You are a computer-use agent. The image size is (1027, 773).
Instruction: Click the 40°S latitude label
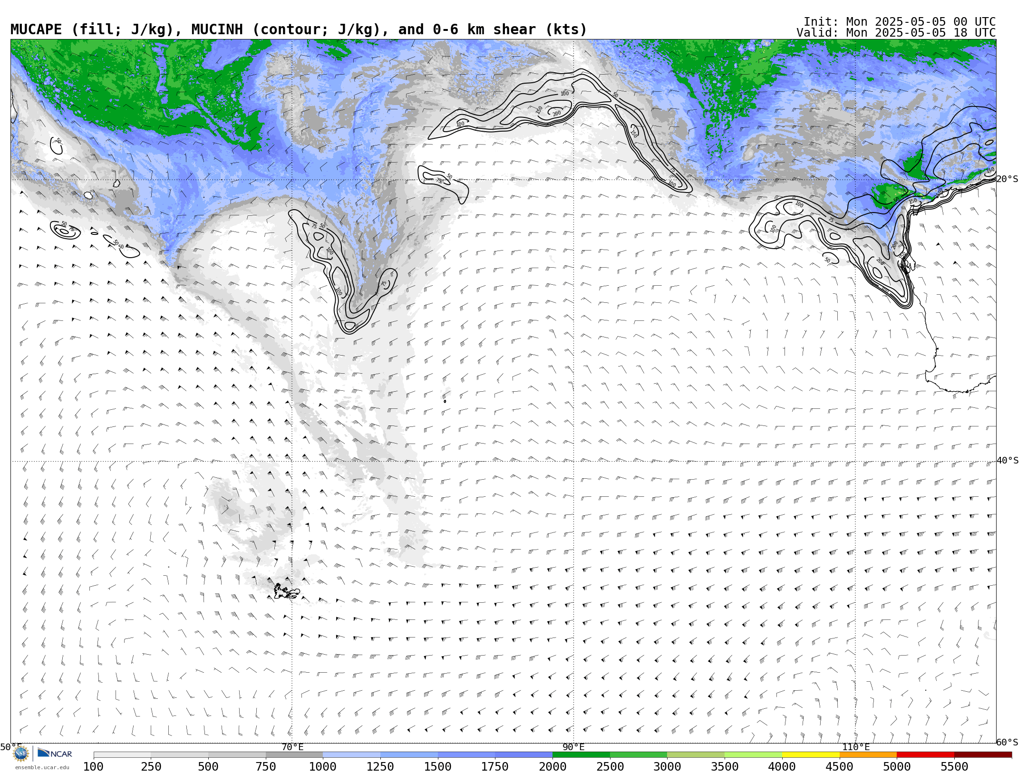pyautogui.click(x=1008, y=461)
